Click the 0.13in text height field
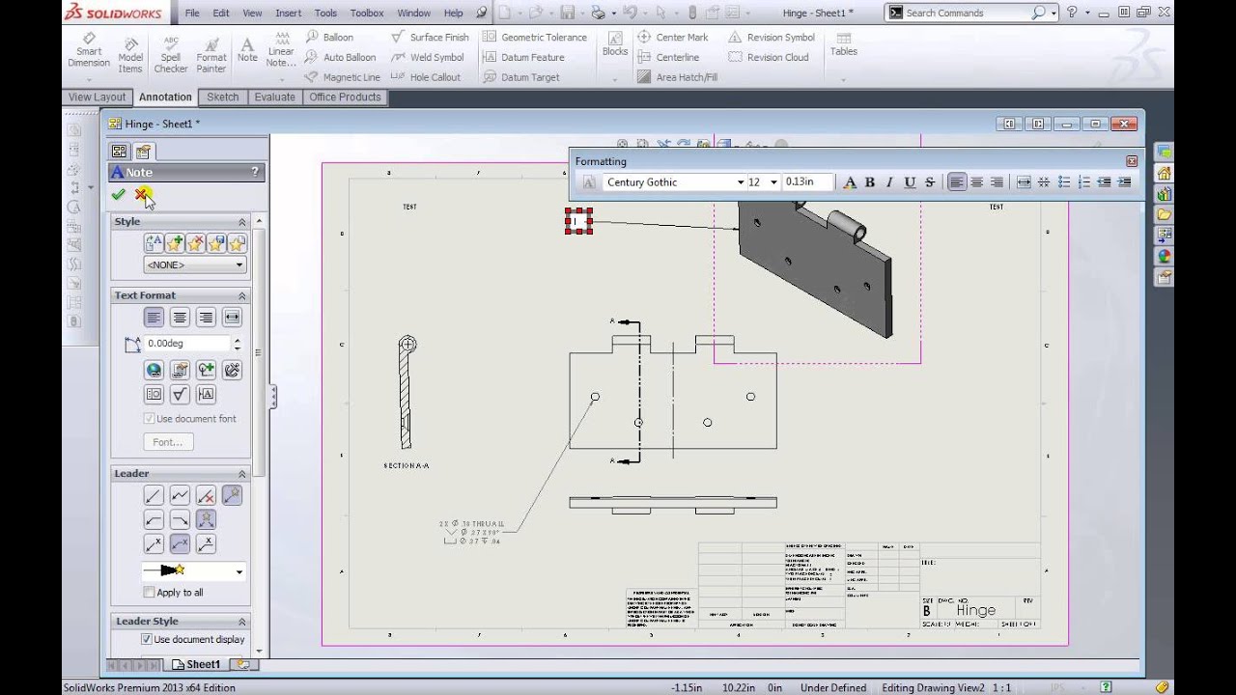This screenshot has width=1236, height=695. coord(807,182)
